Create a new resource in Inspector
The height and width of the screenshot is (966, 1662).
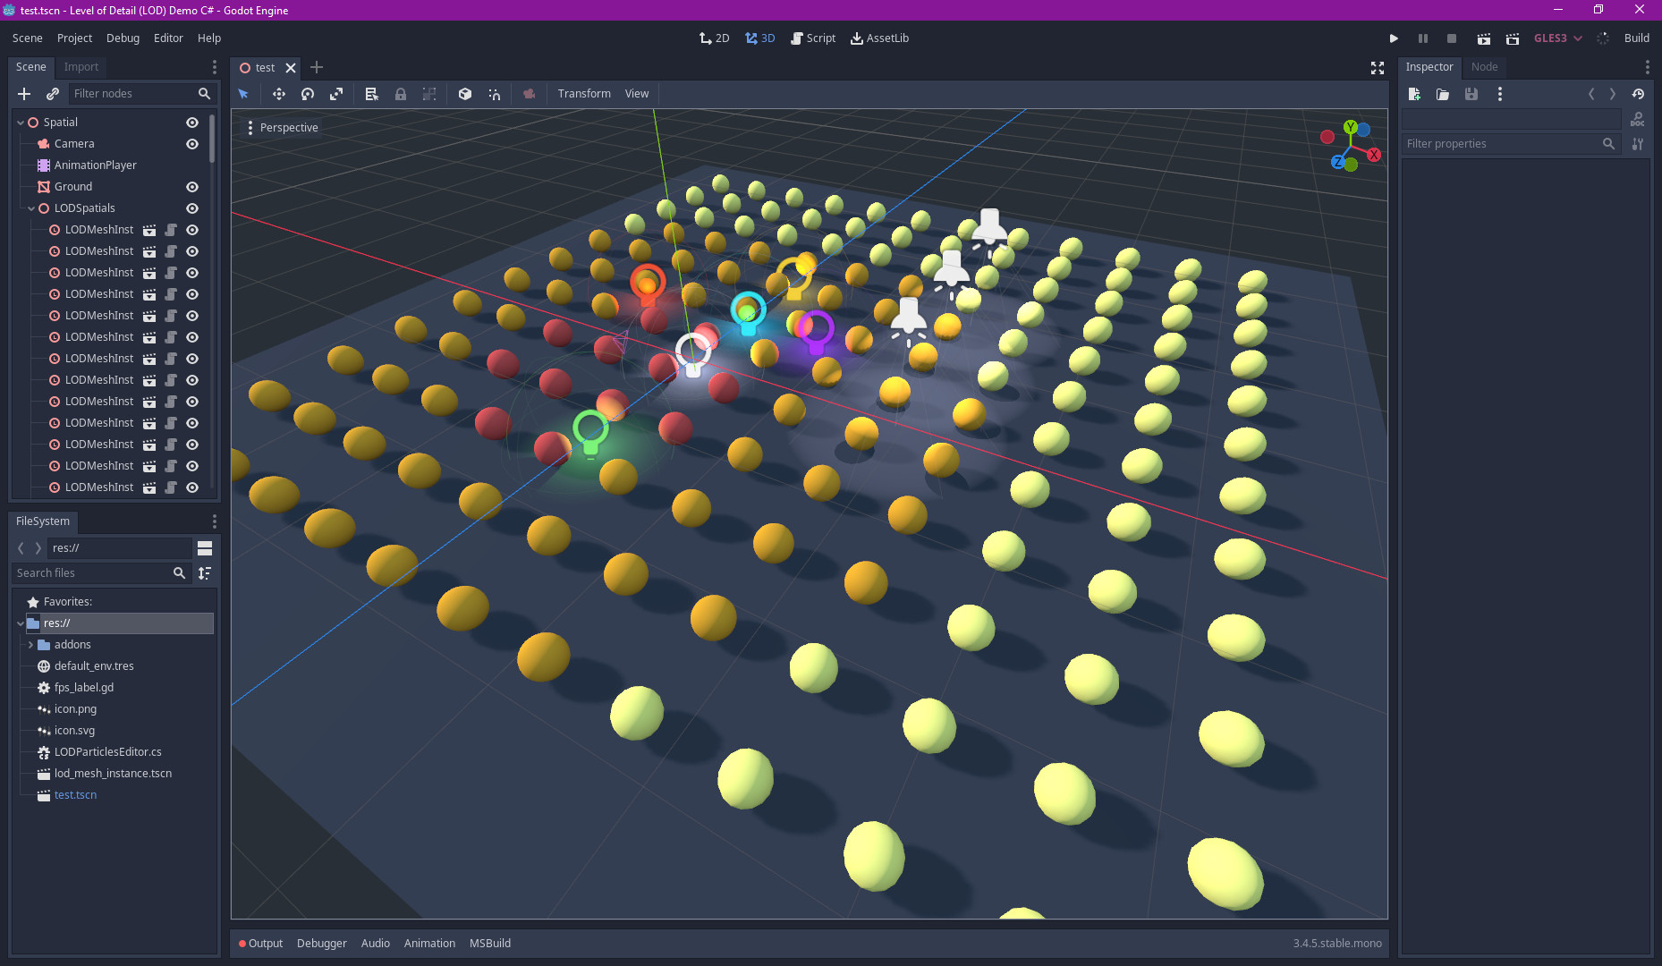pyautogui.click(x=1414, y=94)
